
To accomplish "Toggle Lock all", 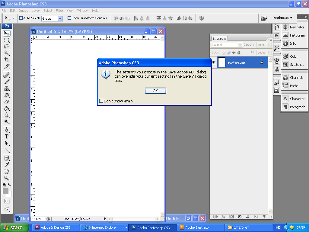I will click(239, 53).
